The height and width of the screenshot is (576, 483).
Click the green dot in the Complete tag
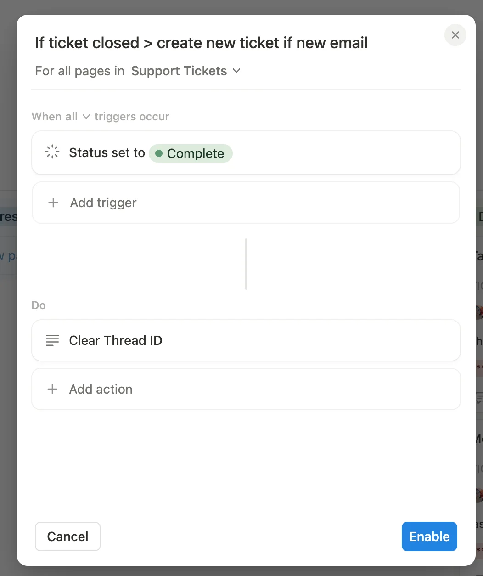tap(159, 153)
